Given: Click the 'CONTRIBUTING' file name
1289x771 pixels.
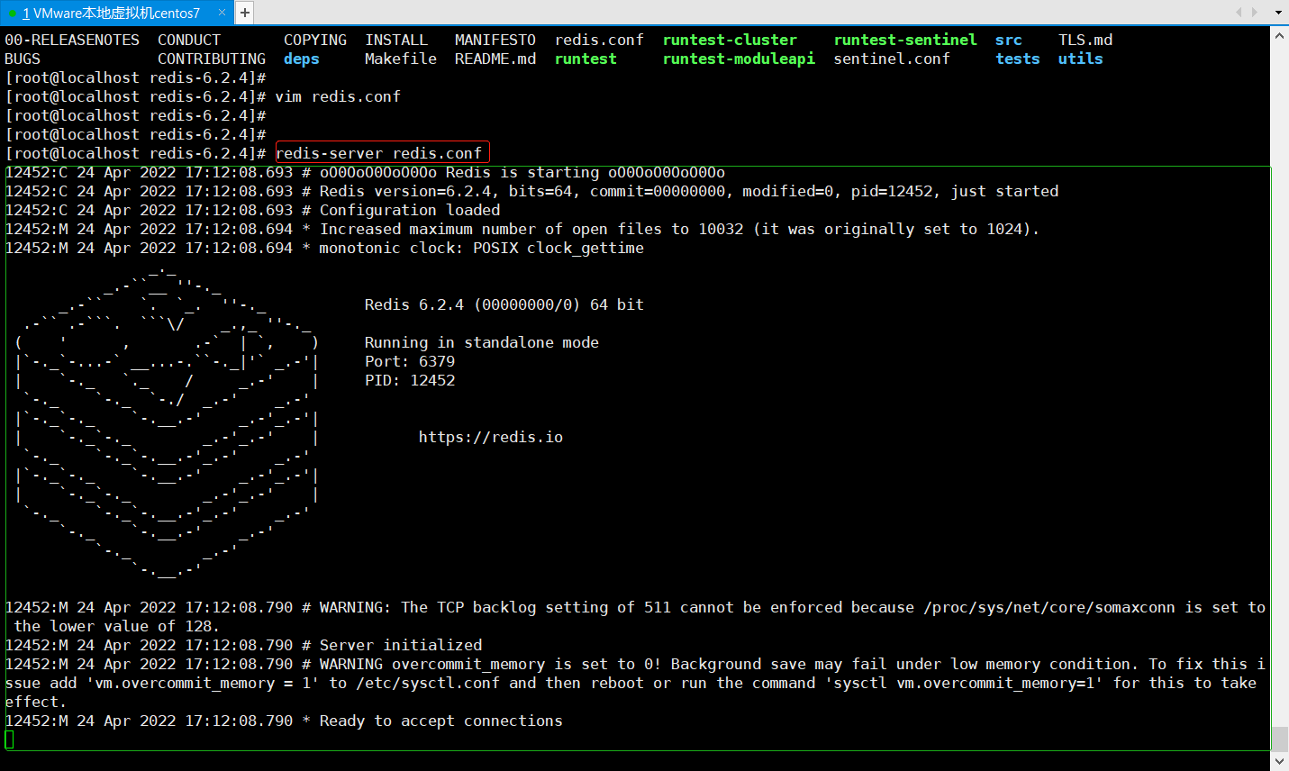Looking at the screenshot, I should tap(212, 59).
